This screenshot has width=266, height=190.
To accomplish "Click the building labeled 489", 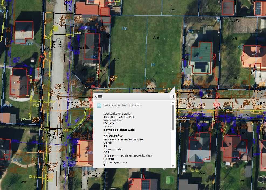I will pos(93,57).
